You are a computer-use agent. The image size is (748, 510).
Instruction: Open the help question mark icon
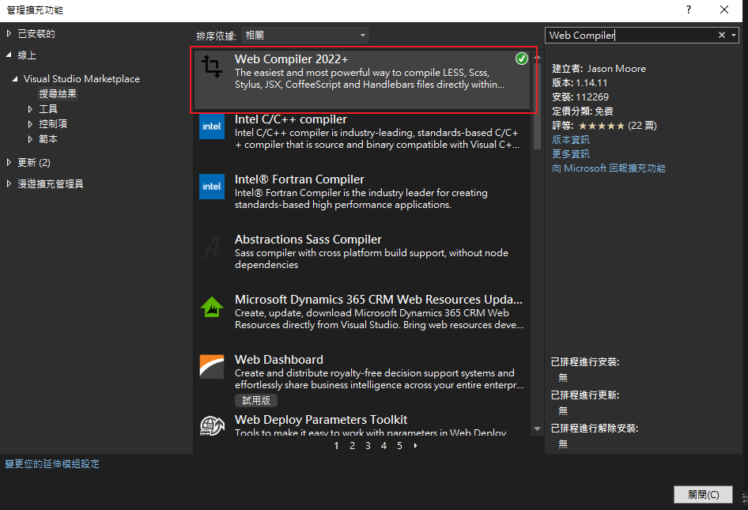pyautogui.click(x=689, y=9)
